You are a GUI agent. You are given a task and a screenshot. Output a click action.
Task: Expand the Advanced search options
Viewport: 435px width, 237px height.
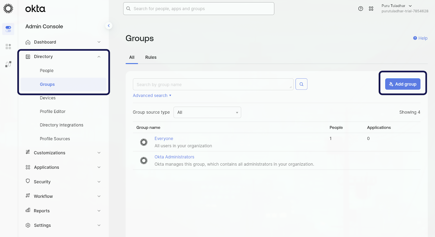(152, 96)
